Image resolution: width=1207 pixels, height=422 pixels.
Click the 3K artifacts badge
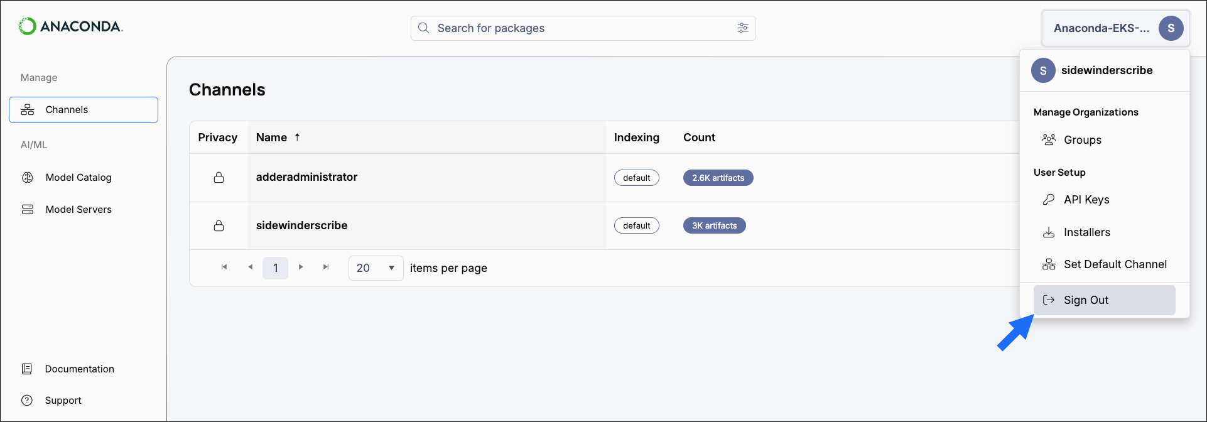point(715,225)
